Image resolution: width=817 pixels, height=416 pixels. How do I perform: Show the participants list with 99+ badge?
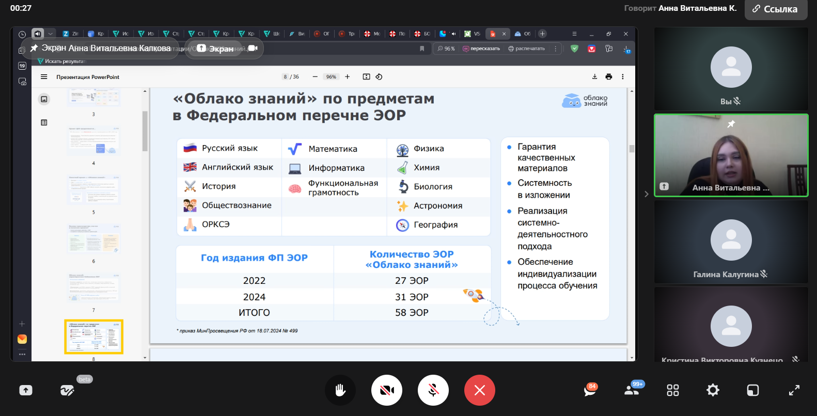632,390
